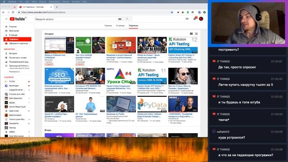Click the magnifier search button
The height and width of the screenshot is (162, 288).
[127, 19]
